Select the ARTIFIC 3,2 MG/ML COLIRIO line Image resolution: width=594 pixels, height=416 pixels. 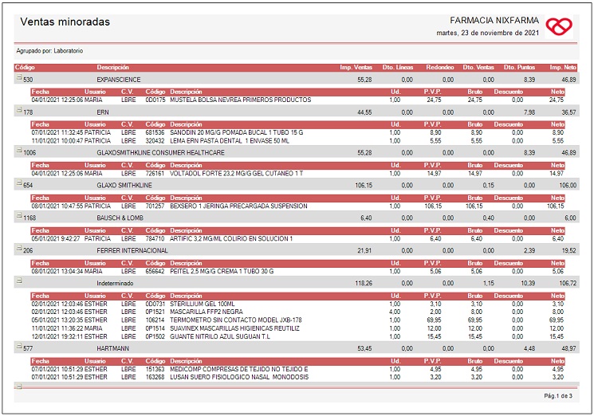point(297,238)
